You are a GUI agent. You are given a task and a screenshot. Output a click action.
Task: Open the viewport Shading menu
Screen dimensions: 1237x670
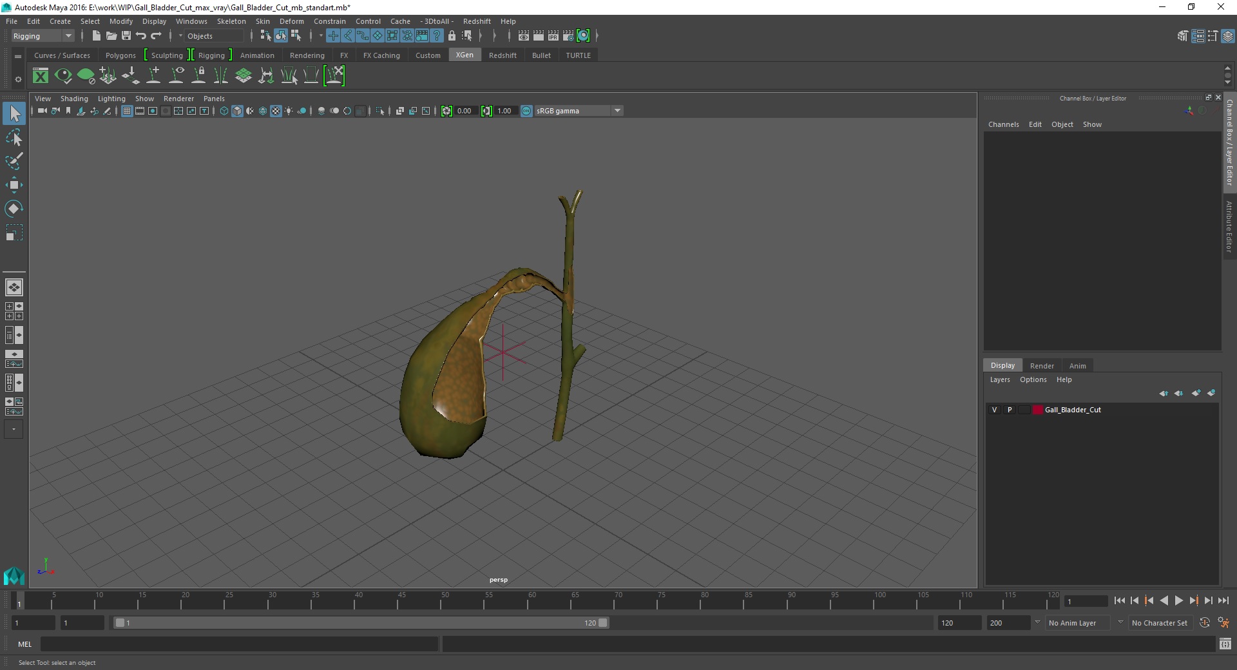tap(74, 99)
